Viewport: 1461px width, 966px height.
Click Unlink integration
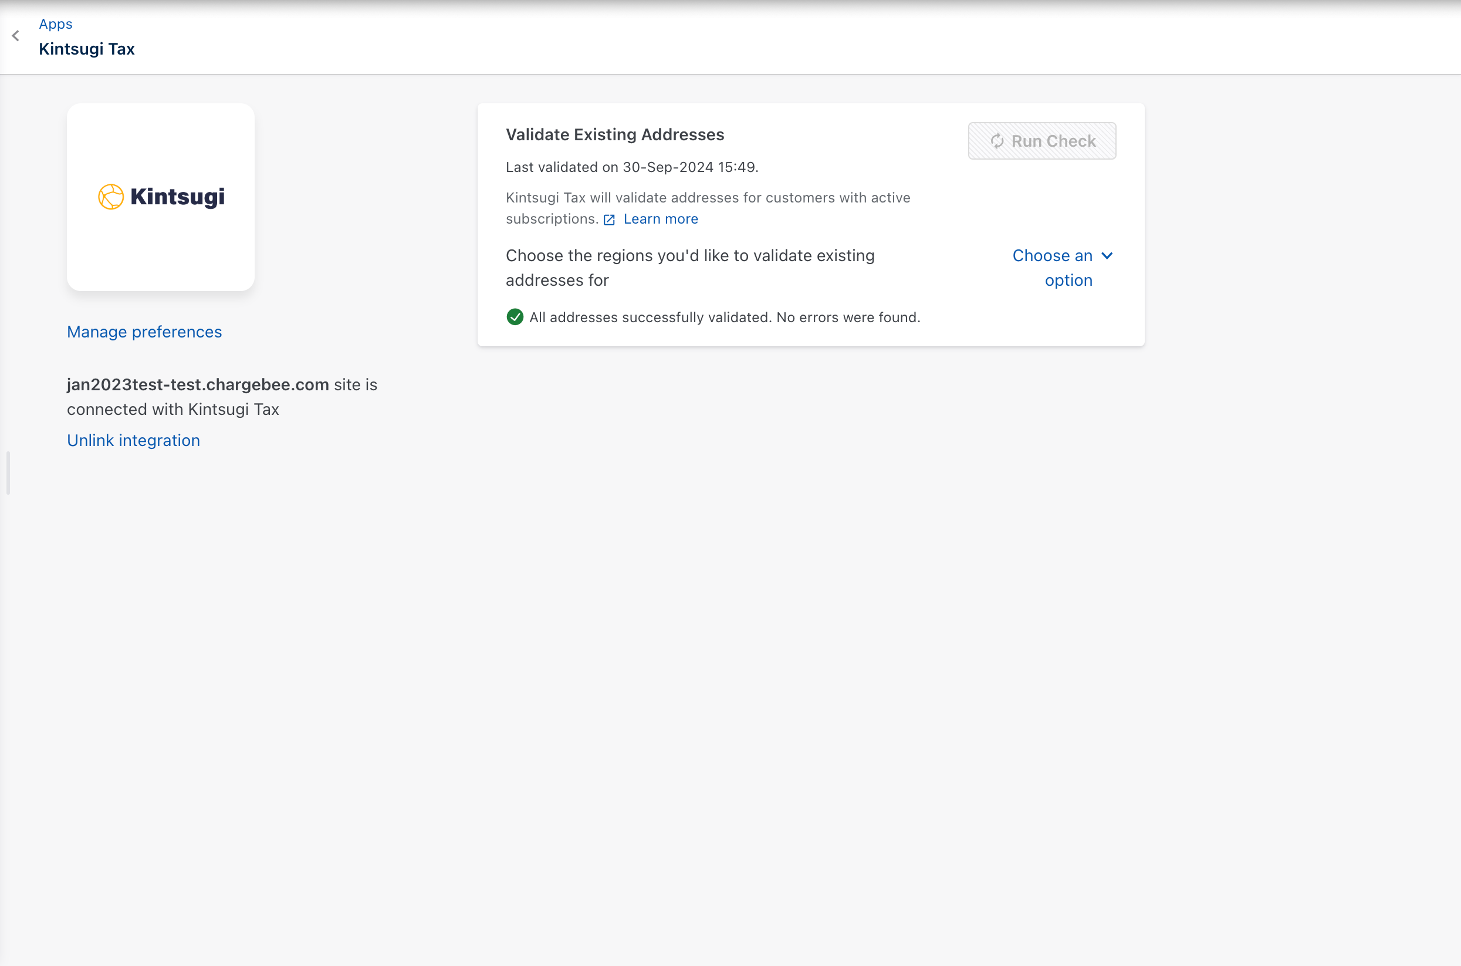[133, 441]
